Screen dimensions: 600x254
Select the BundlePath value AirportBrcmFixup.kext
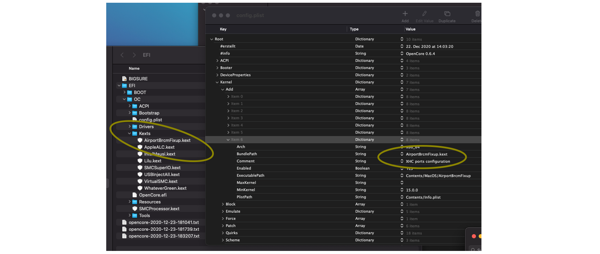click(x=427, y=154)
